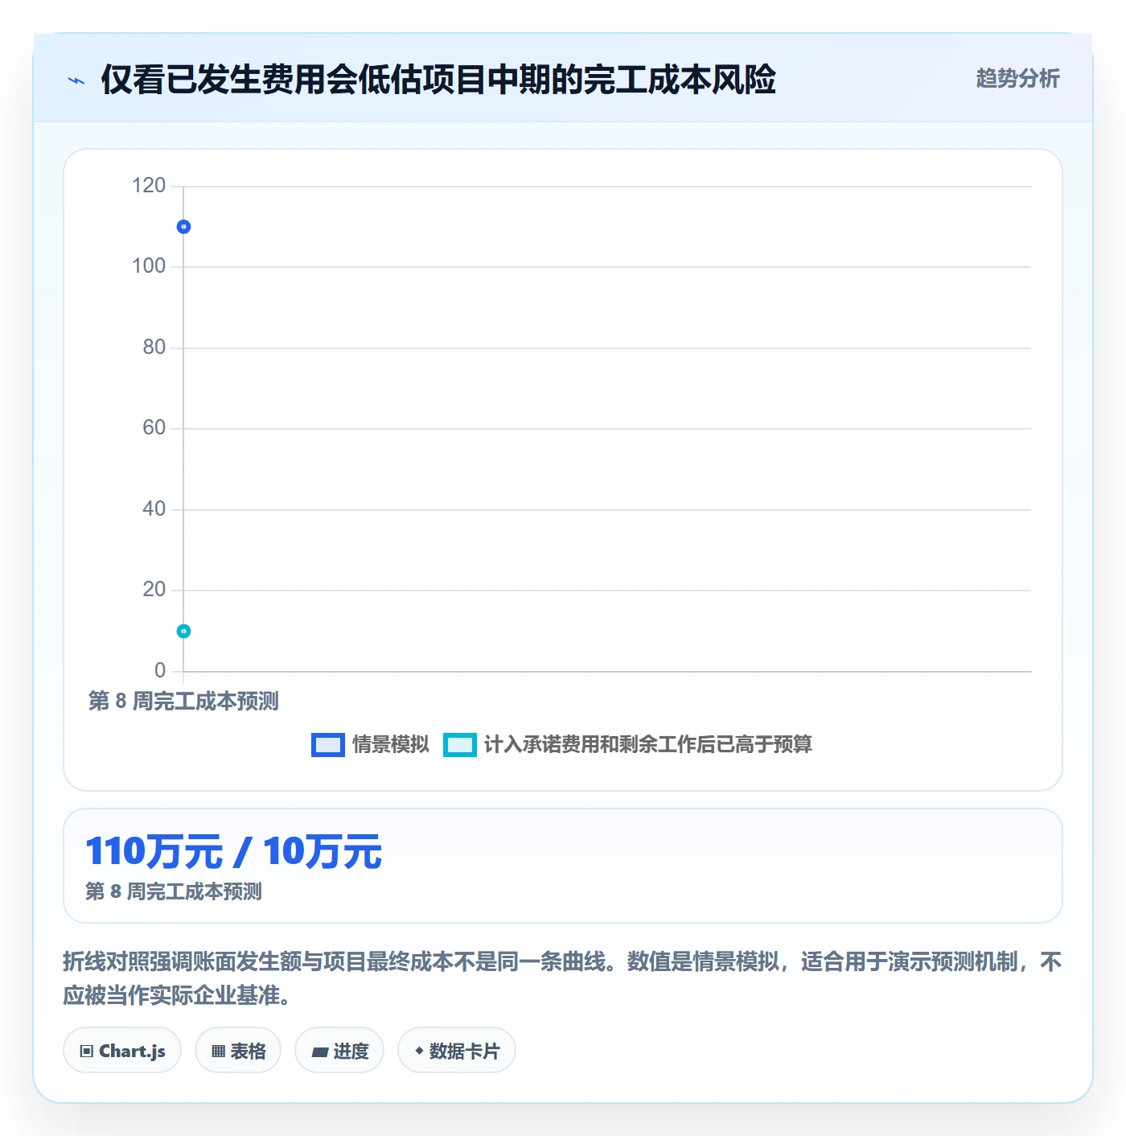Click the y-axis tick 20
Viewport: 1126px width, 1136px height.
pyautogui.click(x=154, y=590)
